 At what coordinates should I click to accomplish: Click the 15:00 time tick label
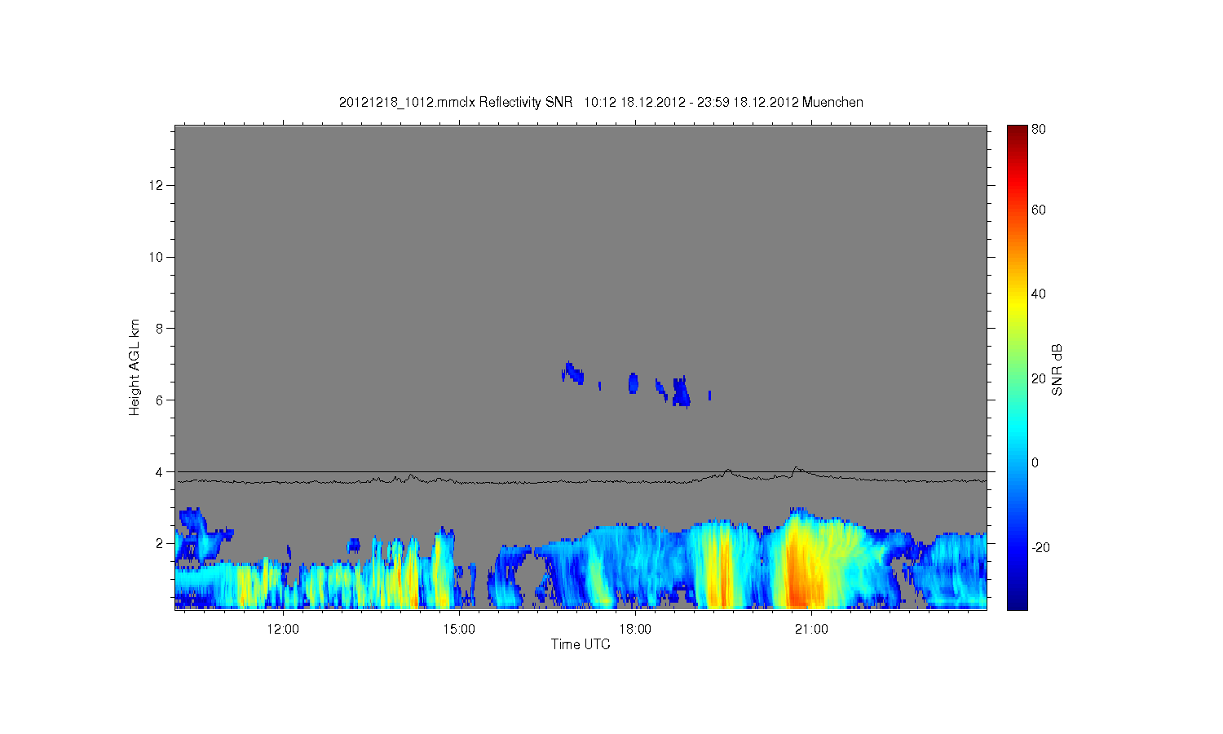(459, 629)
